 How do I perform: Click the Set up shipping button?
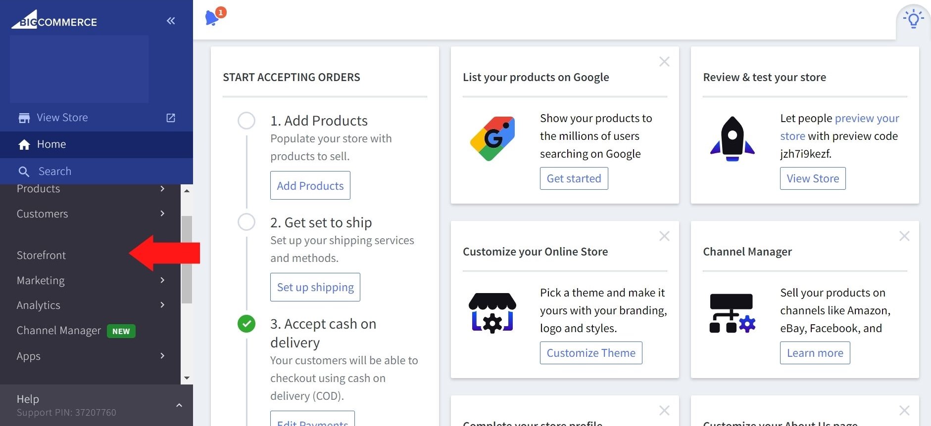point(315,287)
